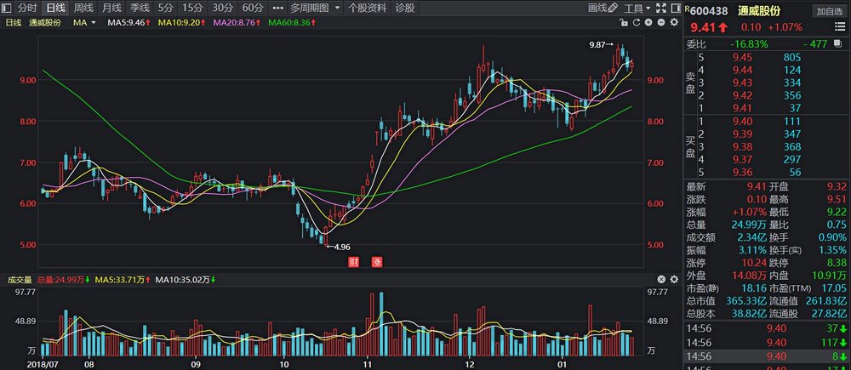The height and width of the screenshot is (370, 851).
Task: Refresh the chart with the circular arrow icon
Action: [x=636, y=22]
